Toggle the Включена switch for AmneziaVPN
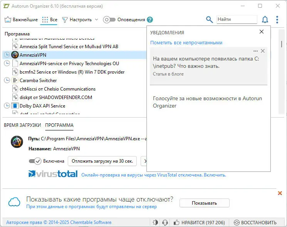 pos(35,161)
